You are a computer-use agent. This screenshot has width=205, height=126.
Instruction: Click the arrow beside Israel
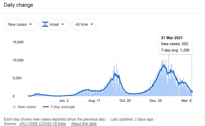click(x=63, y=24)
